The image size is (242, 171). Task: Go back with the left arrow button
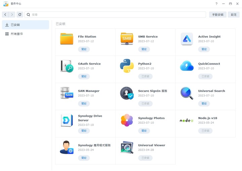click(5, 15)
